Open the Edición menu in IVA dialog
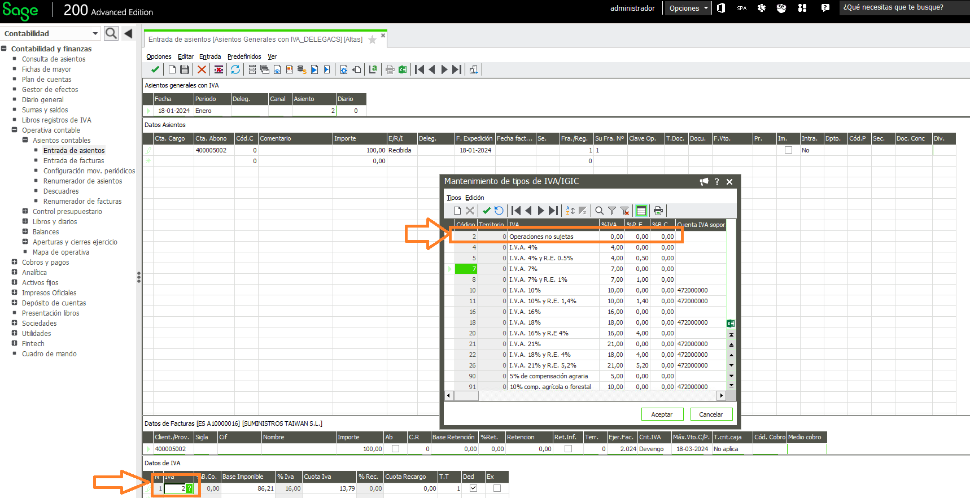Image resolution: width=970 pixels, height=498 pixels. coord(475,198)
